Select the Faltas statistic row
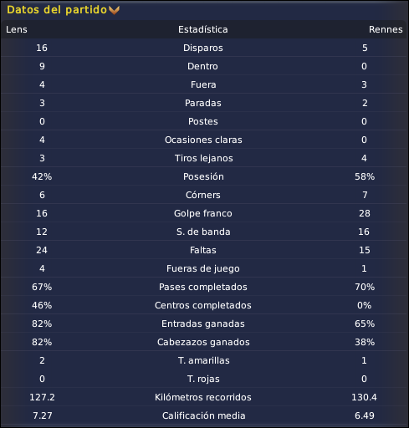This screenshot has height=428, width=409. coord(204,250)
